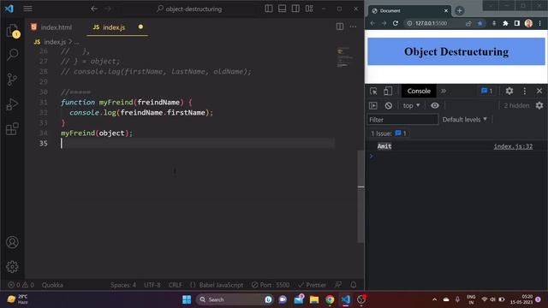Click the console Filter field
This screenshot has width=548, height=308.
click(x=402, y=120)
